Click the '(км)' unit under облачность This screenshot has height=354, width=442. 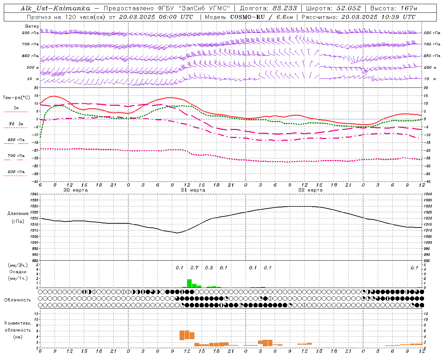click(18, 337)
